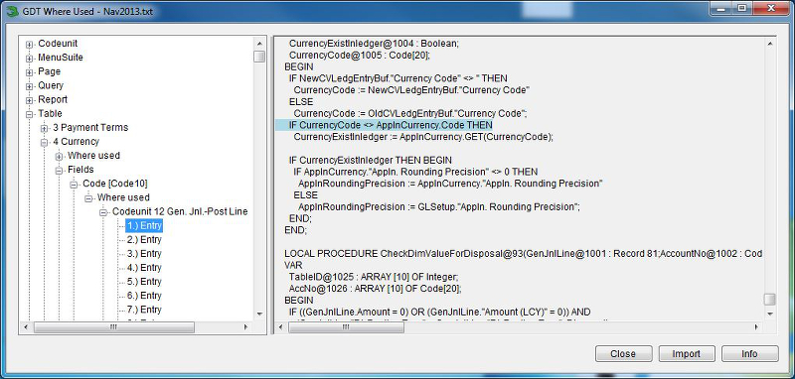This screenshot has height=379, width=795.
Task: Click tree panel's vertical scroll down arrow
Action: pos(259,315)
